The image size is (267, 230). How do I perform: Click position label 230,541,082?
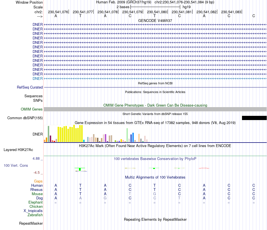click(x=206, y=12)
